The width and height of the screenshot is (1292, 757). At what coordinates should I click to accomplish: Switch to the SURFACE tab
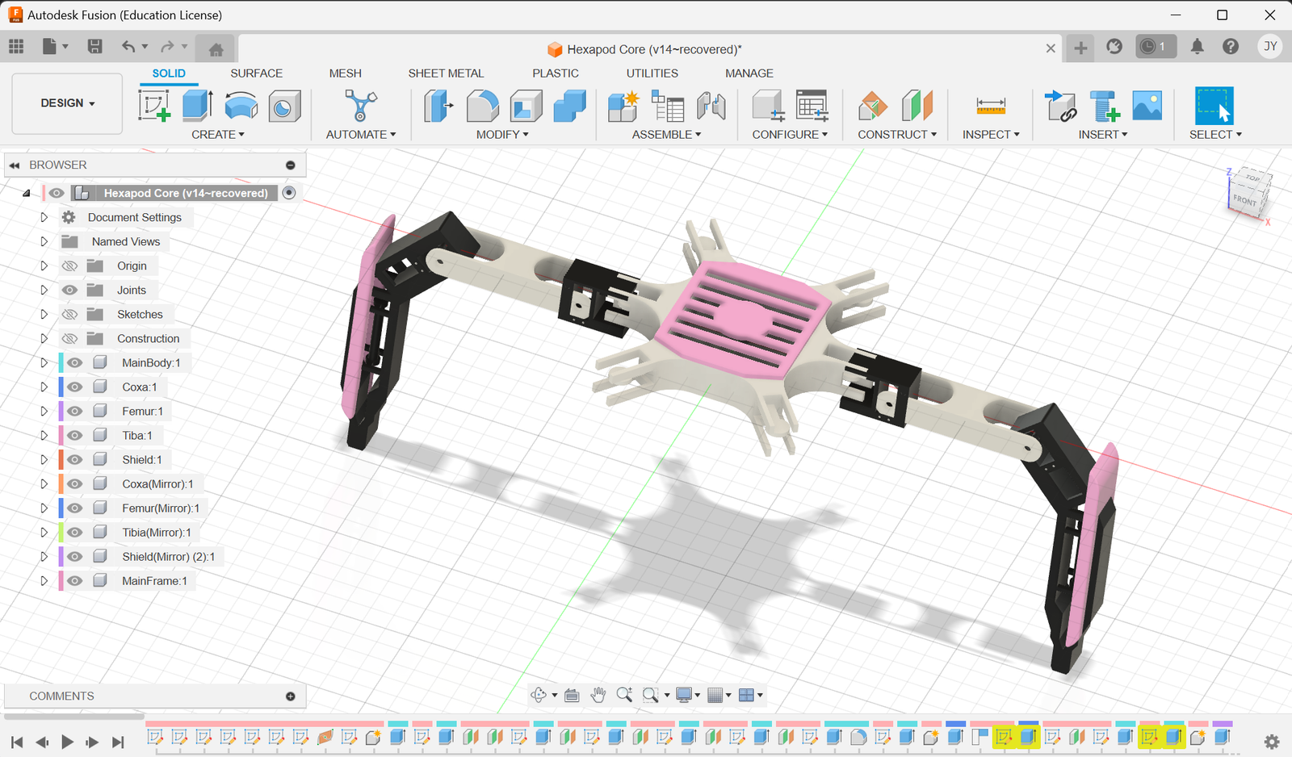[256, 73]
